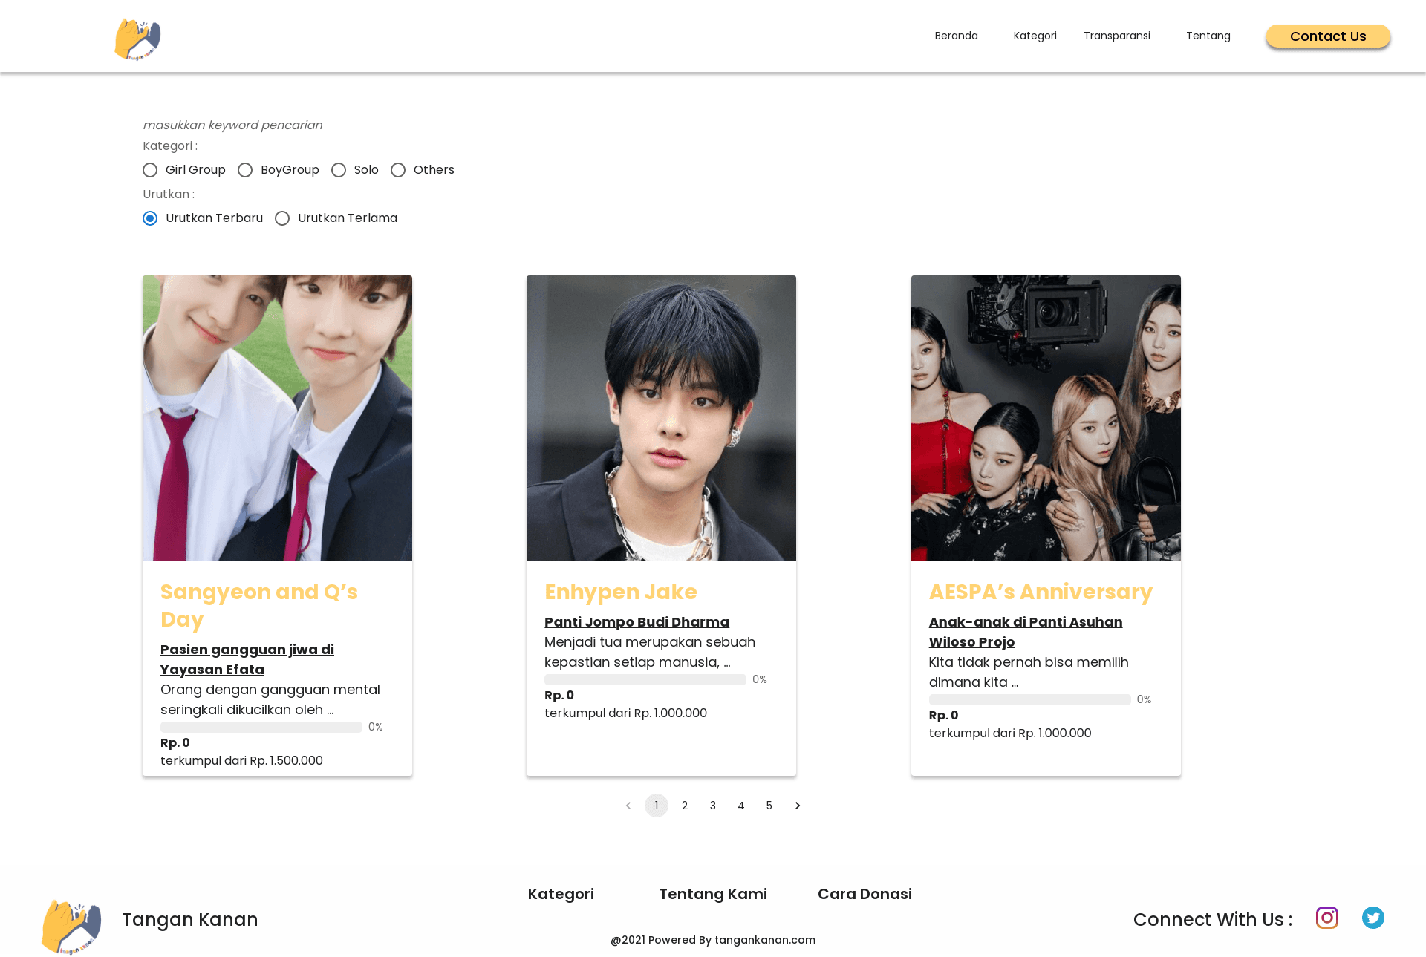This screenshot has height=957, width=1426.
Task: Open the Enhypen Jake photo
Action: (x=661, y=418)
